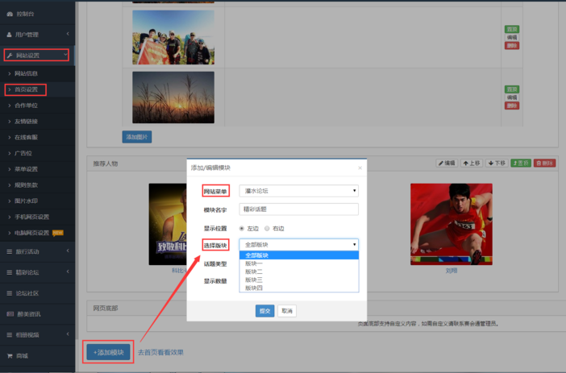Click the wrench icon beside 网站设置
This screenshot has height=373, width=566.
[x=8, y=55]
